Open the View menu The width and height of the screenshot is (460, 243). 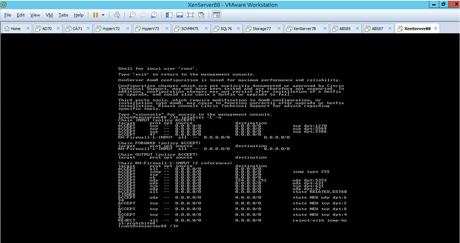(x=35, y=15)
